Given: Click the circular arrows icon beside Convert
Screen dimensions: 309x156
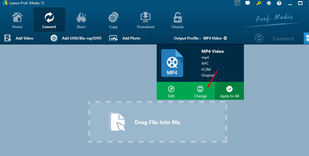Looking at the screenshot, I should pyautogui.click(x=259, y=38).
